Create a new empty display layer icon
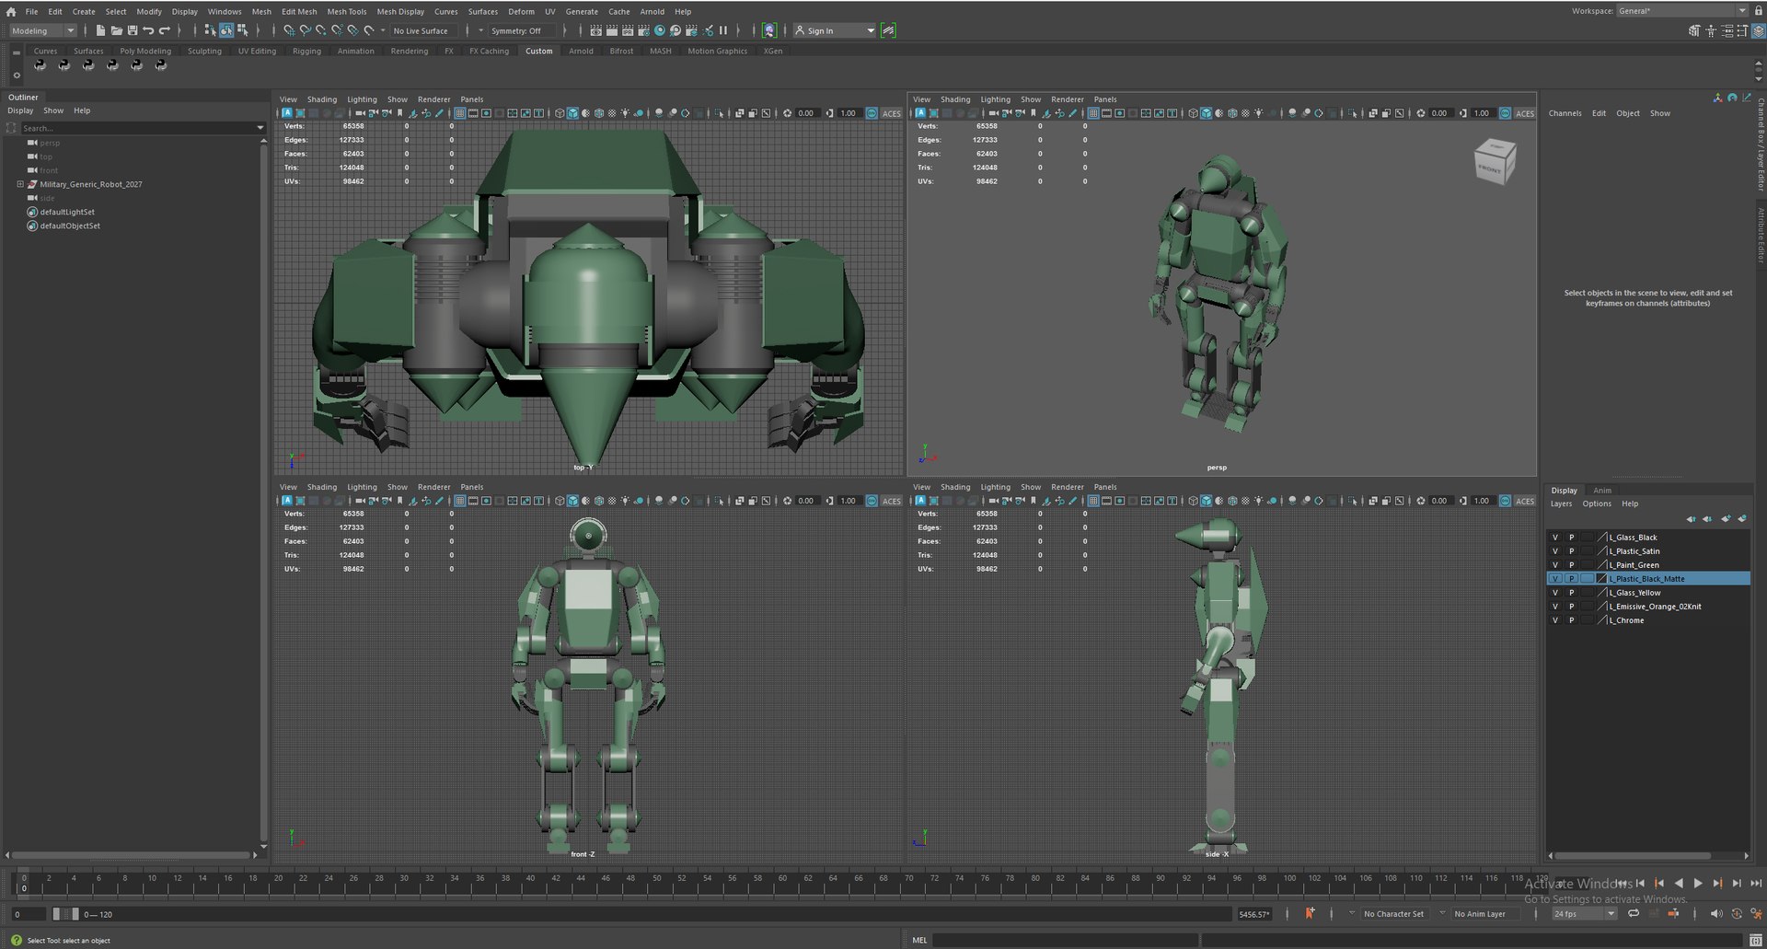This screenshot has height=949, width=1767. pyautogui.click(x=1726, y=518)
